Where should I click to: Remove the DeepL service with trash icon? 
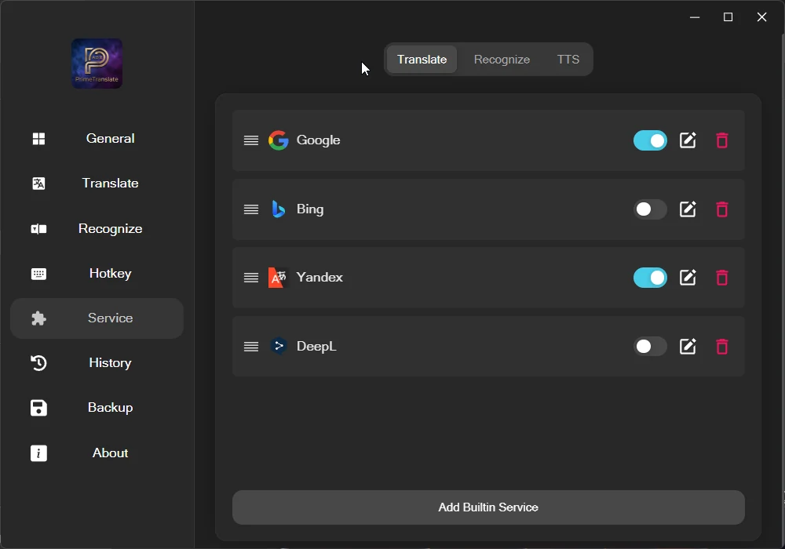coord(722,346)
